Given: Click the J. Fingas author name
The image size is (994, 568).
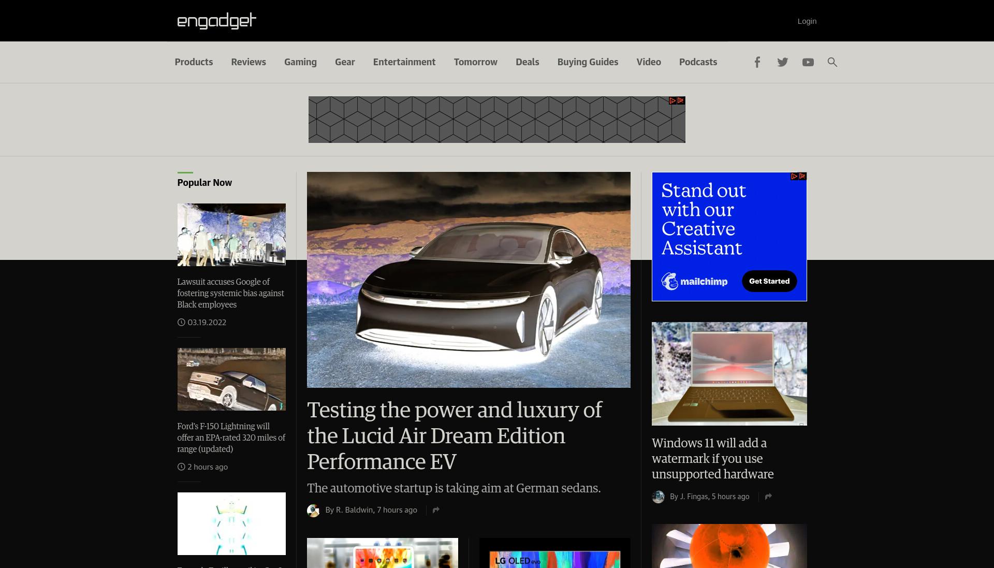Looking at the screenshot, I should 694,497.
